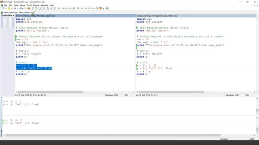
Task: Click 'NUM' indicator in status bar
Action: click(x=252, y=139)
